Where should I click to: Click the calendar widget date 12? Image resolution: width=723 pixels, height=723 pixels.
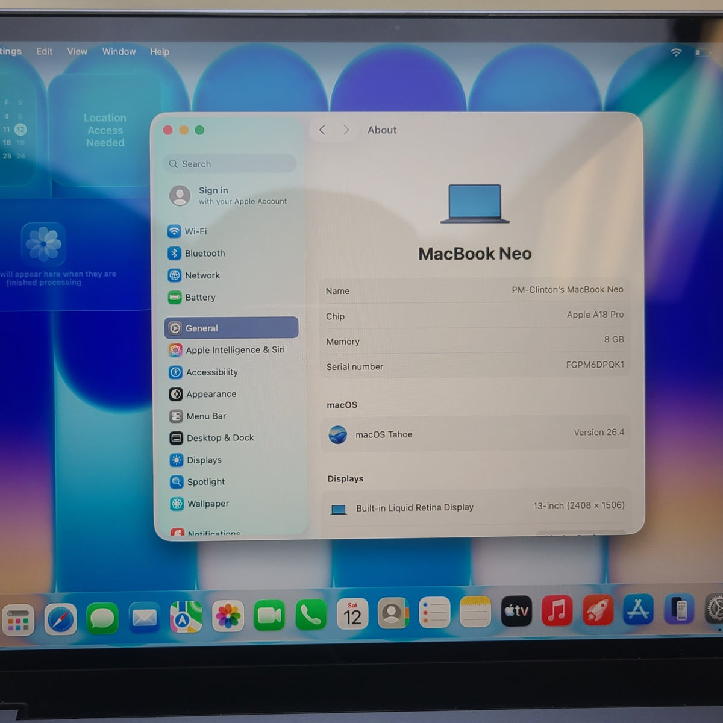(x=20, y=129)
